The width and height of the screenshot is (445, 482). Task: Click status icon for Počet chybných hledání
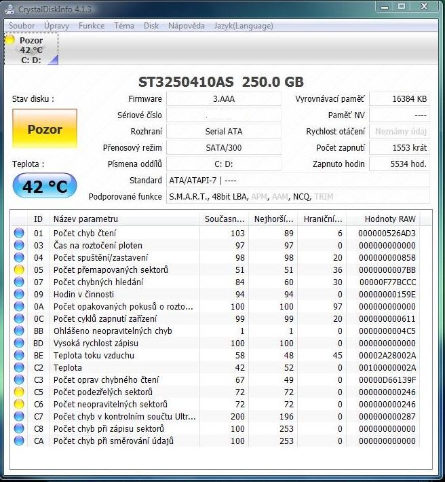(x=19, y=282)
